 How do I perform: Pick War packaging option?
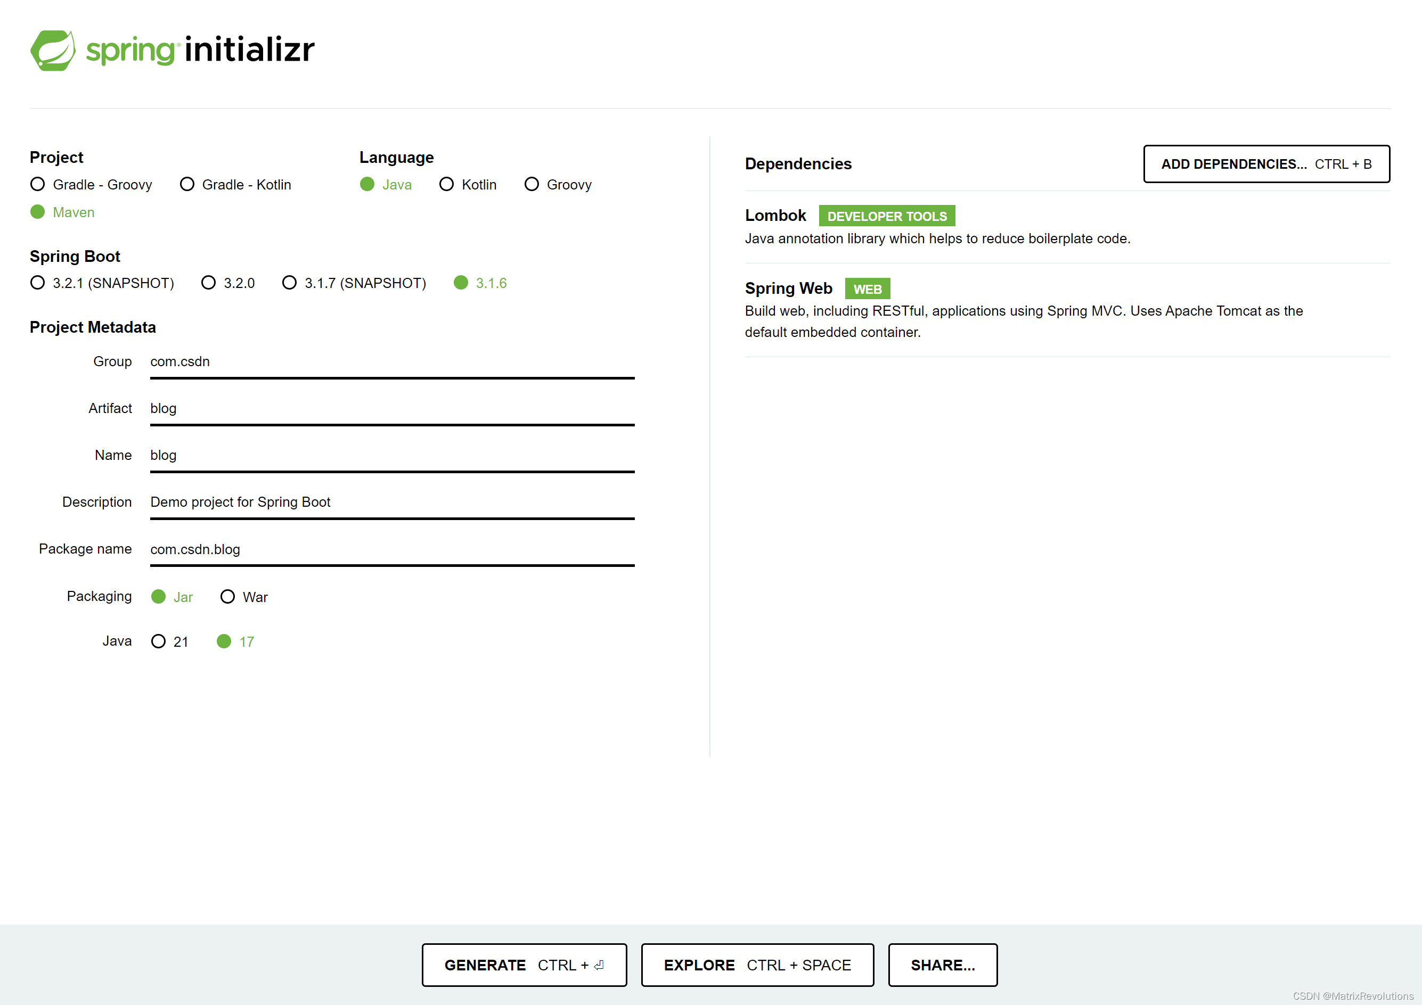click(244, 597)
